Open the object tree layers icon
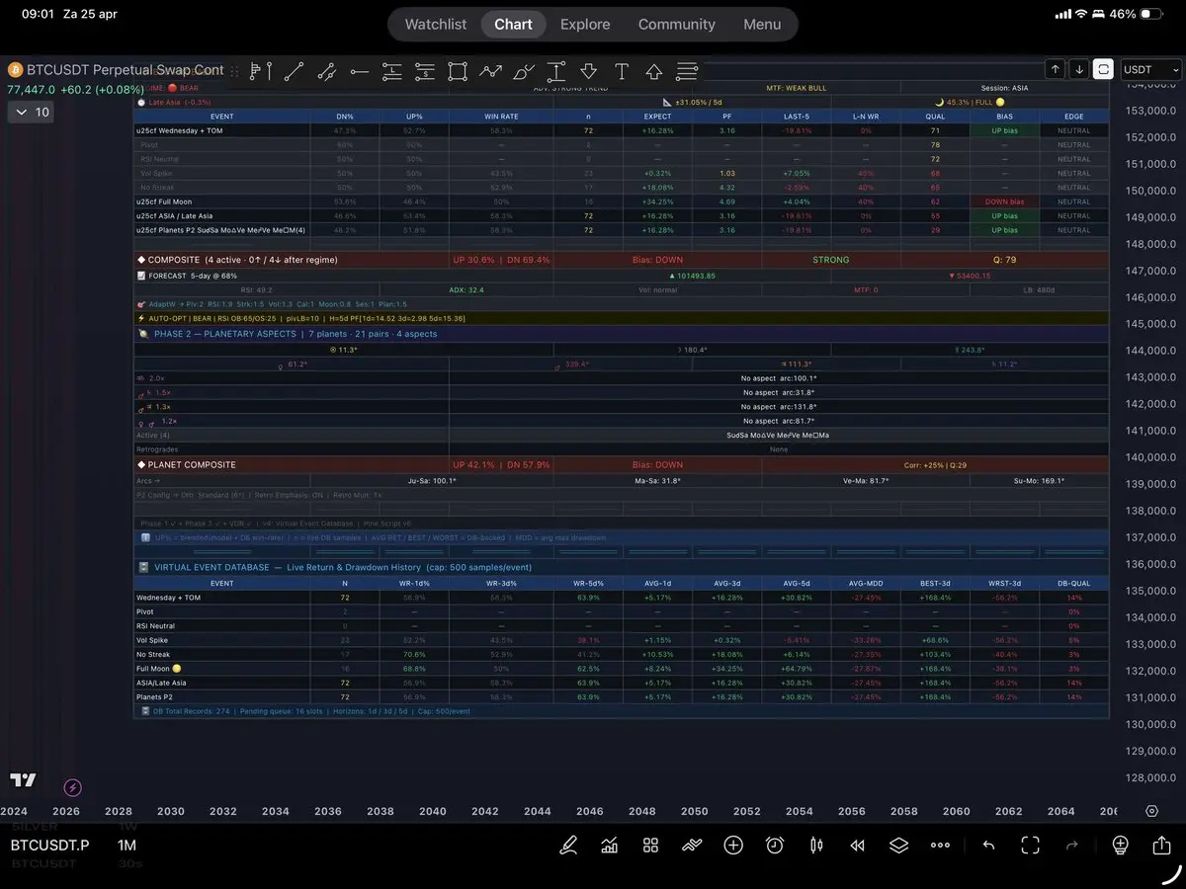Screen dimensions: 1186x889 click(898, 846)
